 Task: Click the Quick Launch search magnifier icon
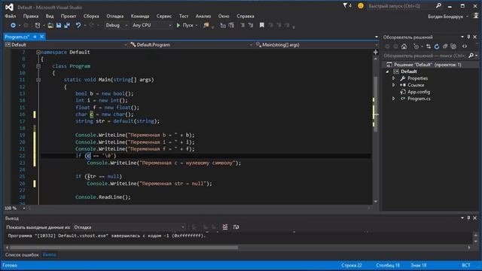pos(438,6)
